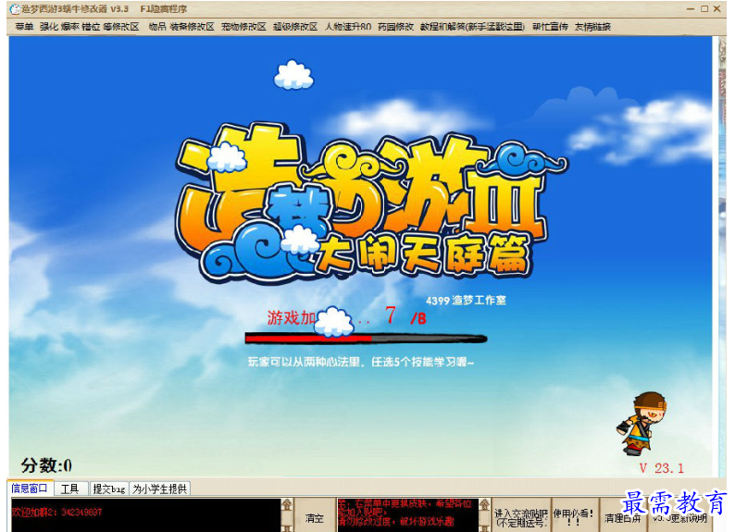
Task: Click the application icon in title bar
Action: tap(15, 9)
